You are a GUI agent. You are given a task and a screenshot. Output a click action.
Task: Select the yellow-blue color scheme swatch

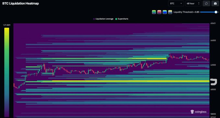tap(170, 12)
